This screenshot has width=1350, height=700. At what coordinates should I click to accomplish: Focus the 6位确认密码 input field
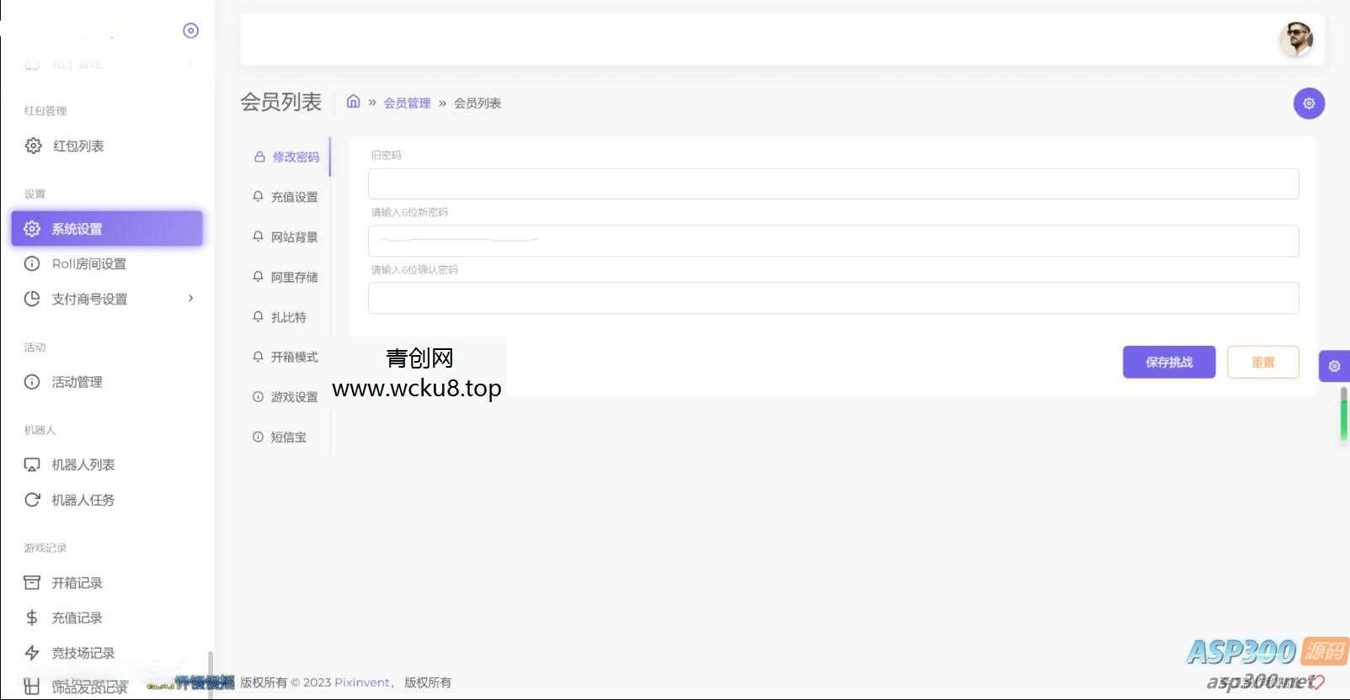click(833, 298)
